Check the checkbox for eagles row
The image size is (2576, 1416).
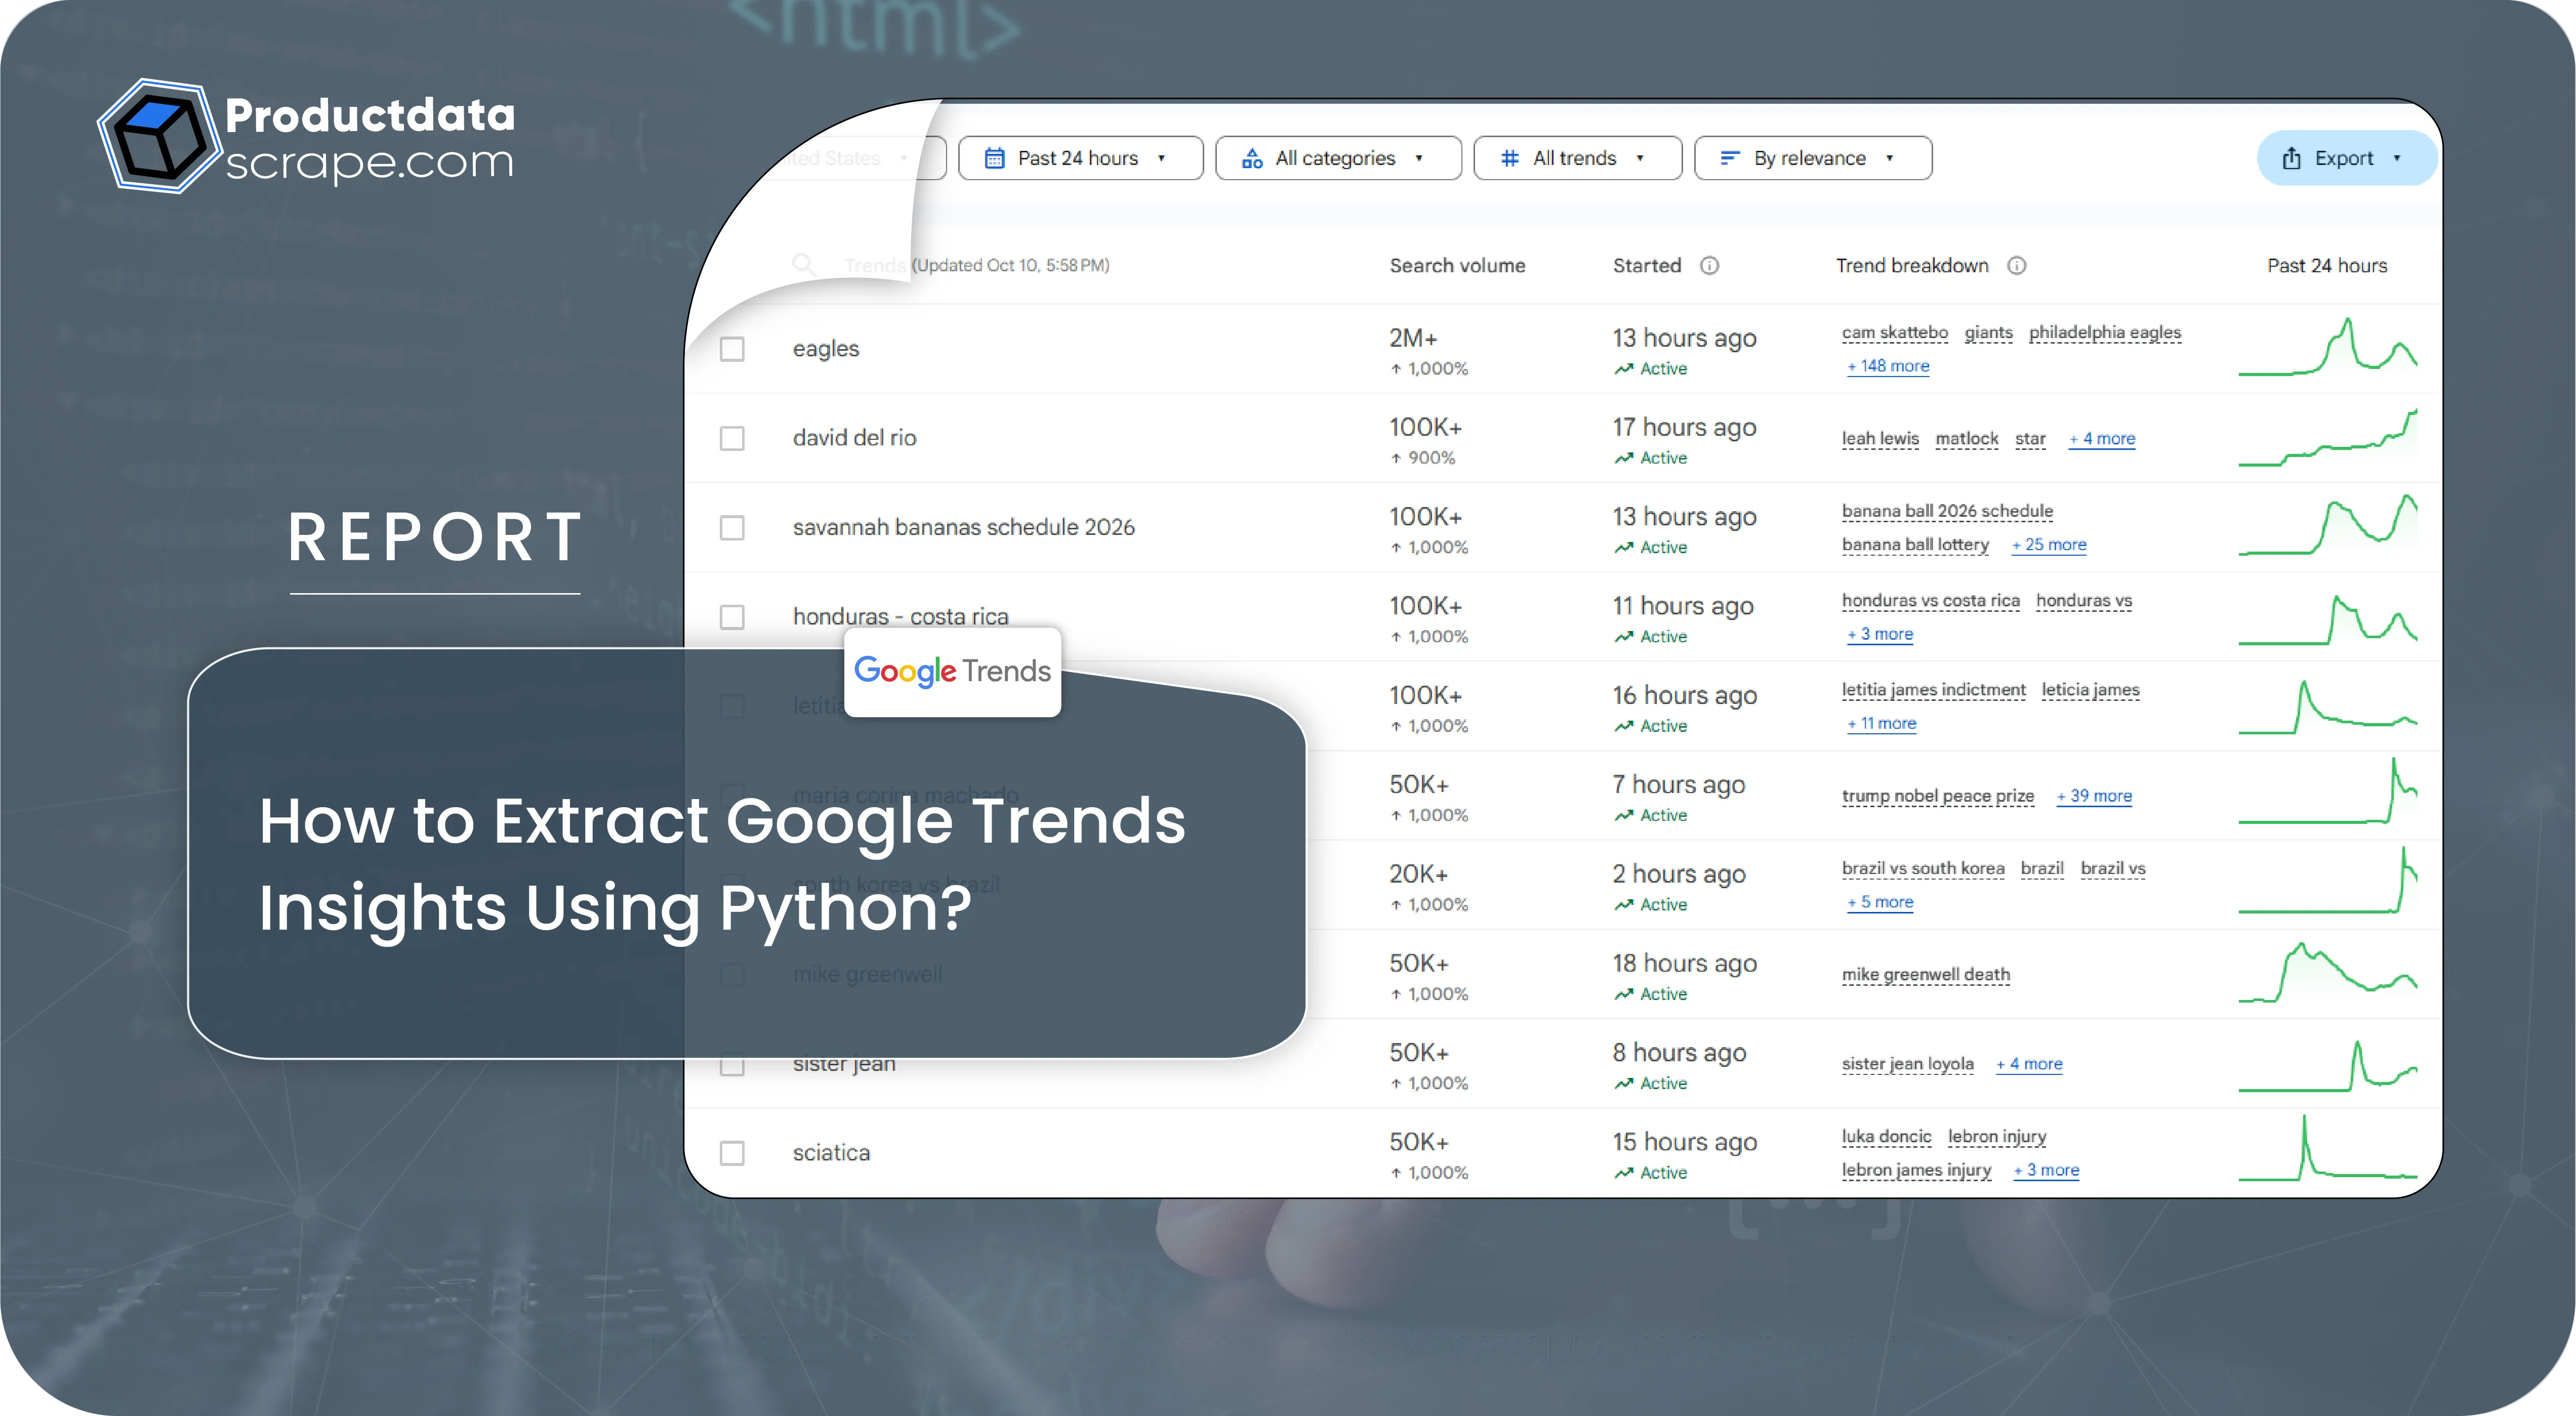[x=732, y=349]
